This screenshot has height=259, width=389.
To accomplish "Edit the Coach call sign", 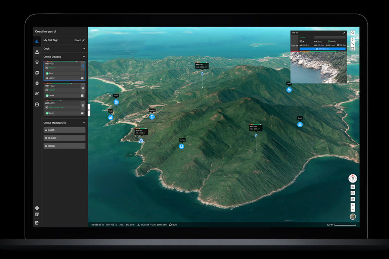I will click(x=84, y=40).
